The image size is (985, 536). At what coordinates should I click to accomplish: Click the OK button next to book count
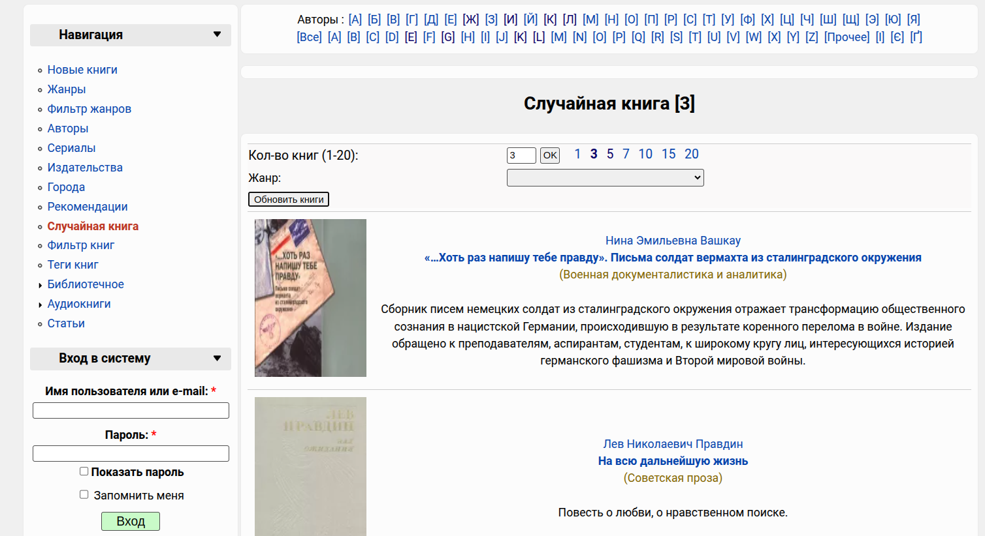[x=550, y=155]
